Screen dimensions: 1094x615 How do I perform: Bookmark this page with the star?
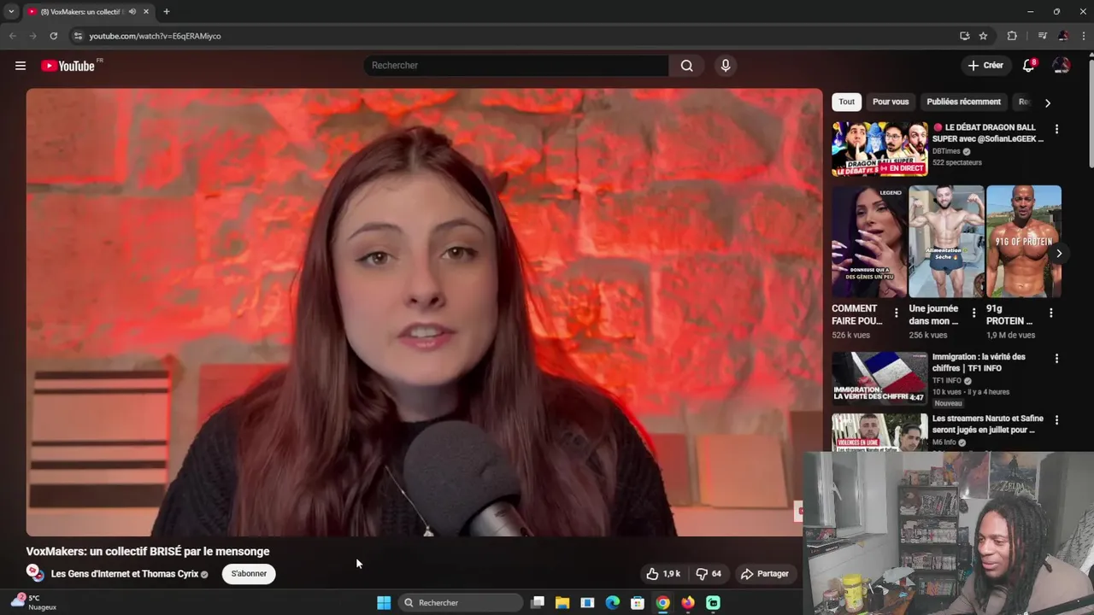983,36
